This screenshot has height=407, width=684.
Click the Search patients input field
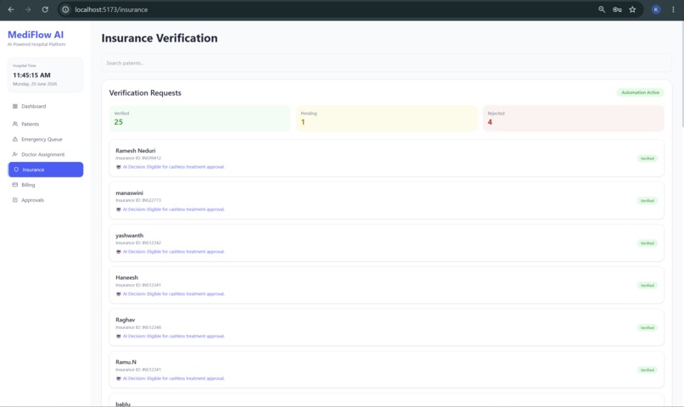(x=386, y=64)
